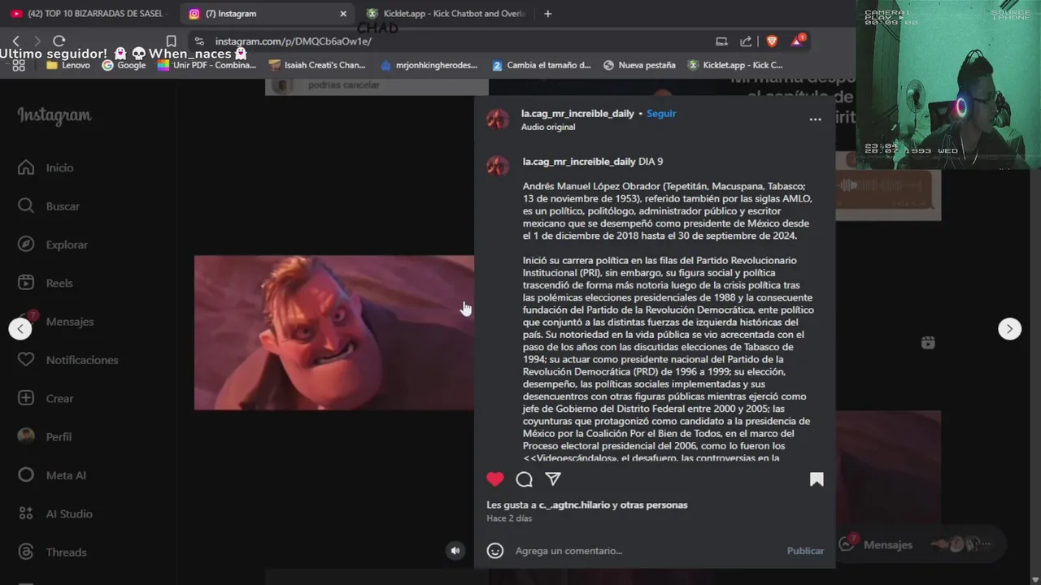Viewport: 1041px width, 585px height.
Task: Share the post with the paper plane icon
Action: (553, 479)
